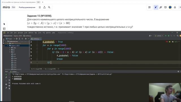Open the PyCharm Edit menu

tap(11, 33)
